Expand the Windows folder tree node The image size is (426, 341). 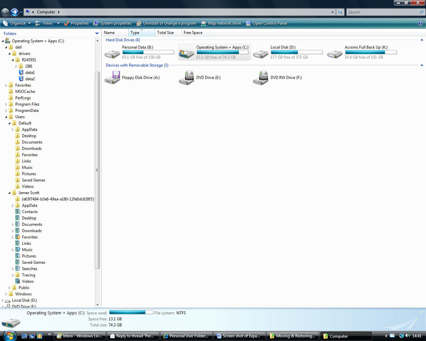[x=6, y=294]
